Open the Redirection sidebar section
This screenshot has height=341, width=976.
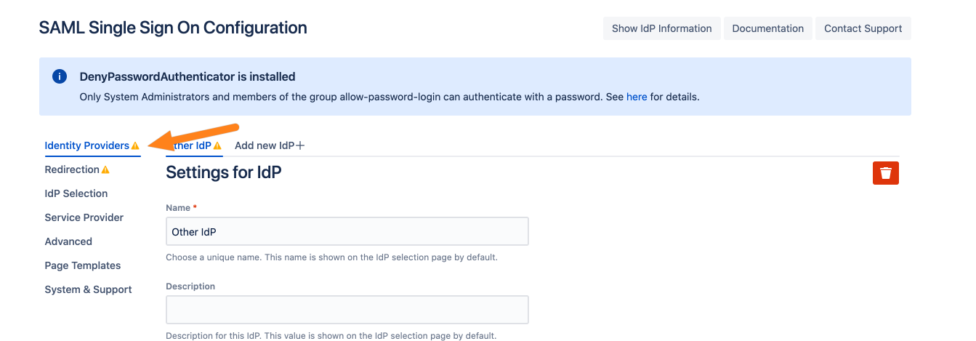(72, 169)
